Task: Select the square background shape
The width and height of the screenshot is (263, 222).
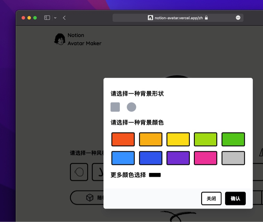Action: pos(115,107)
